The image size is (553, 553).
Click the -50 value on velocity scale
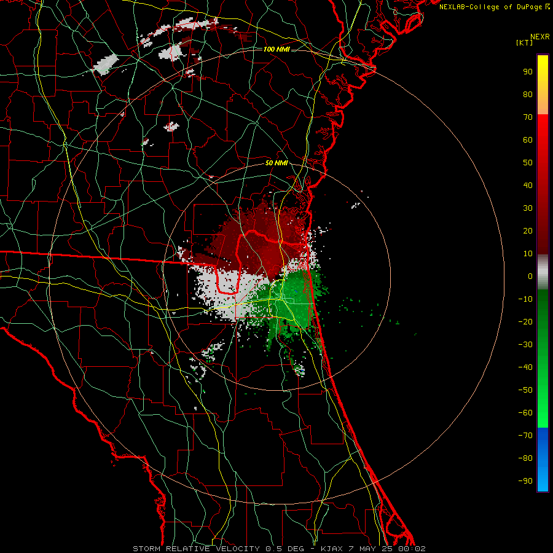(525, 390)
